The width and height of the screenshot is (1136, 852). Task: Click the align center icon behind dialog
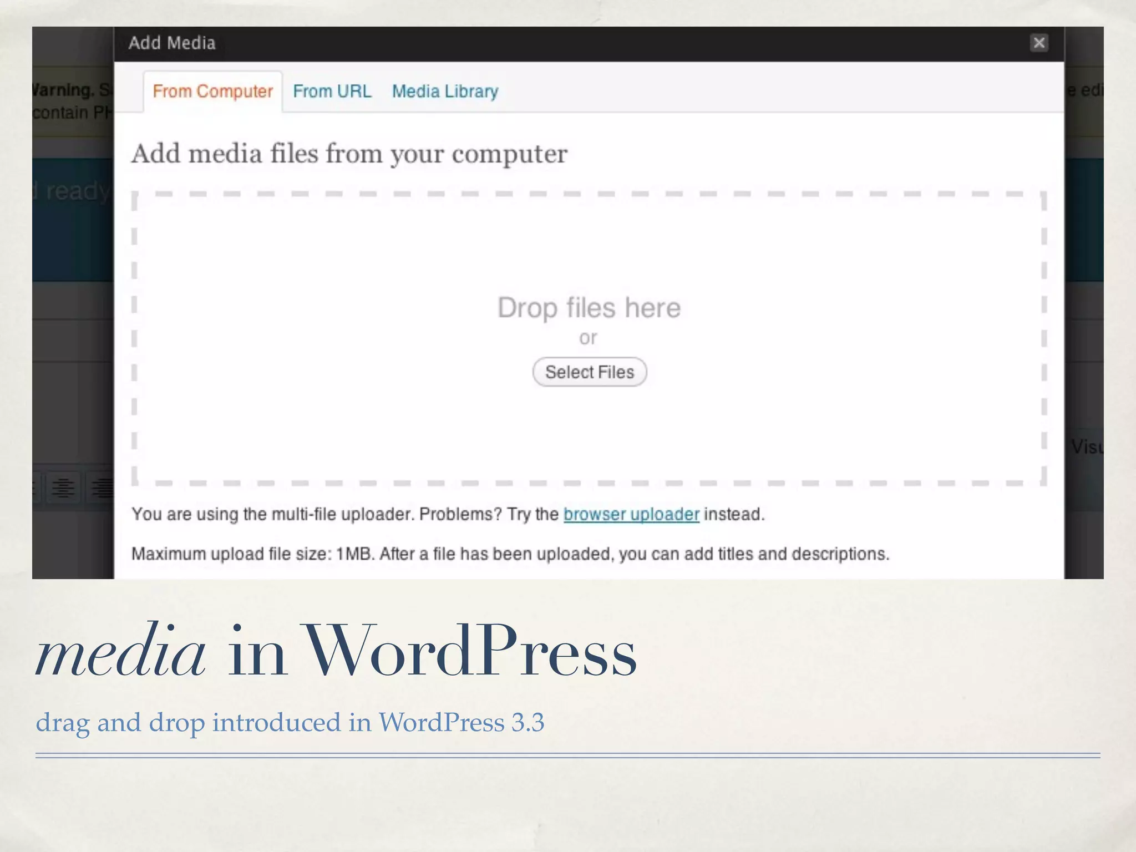tap(63, 488)
